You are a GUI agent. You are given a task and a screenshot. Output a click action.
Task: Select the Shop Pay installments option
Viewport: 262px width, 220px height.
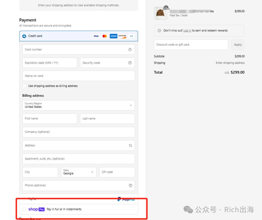[x=24, y=209]
